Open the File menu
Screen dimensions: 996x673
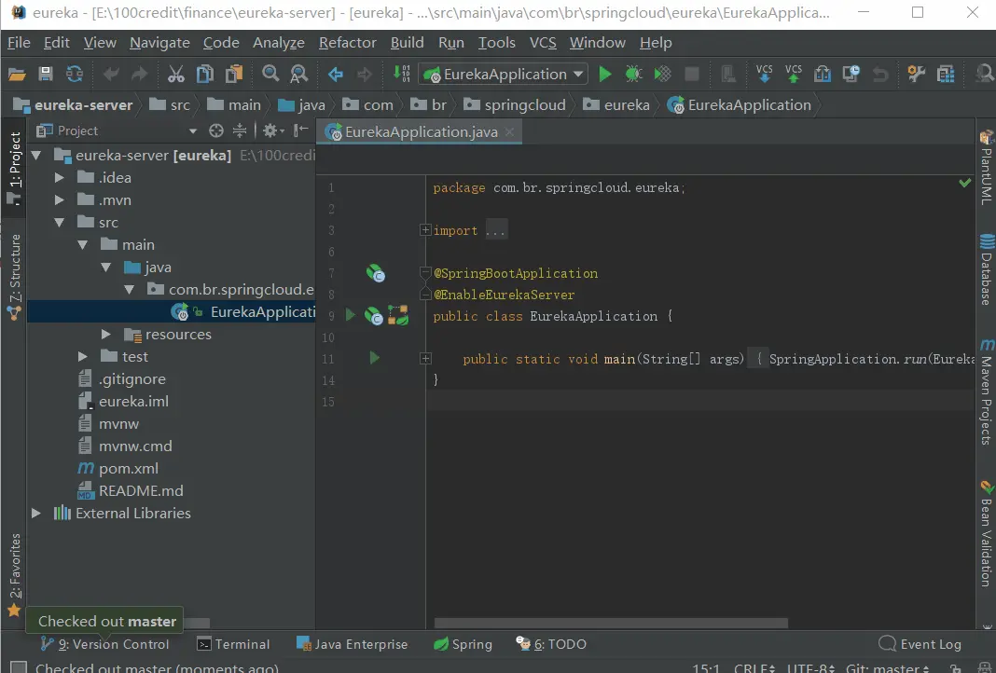click(19, 43)
